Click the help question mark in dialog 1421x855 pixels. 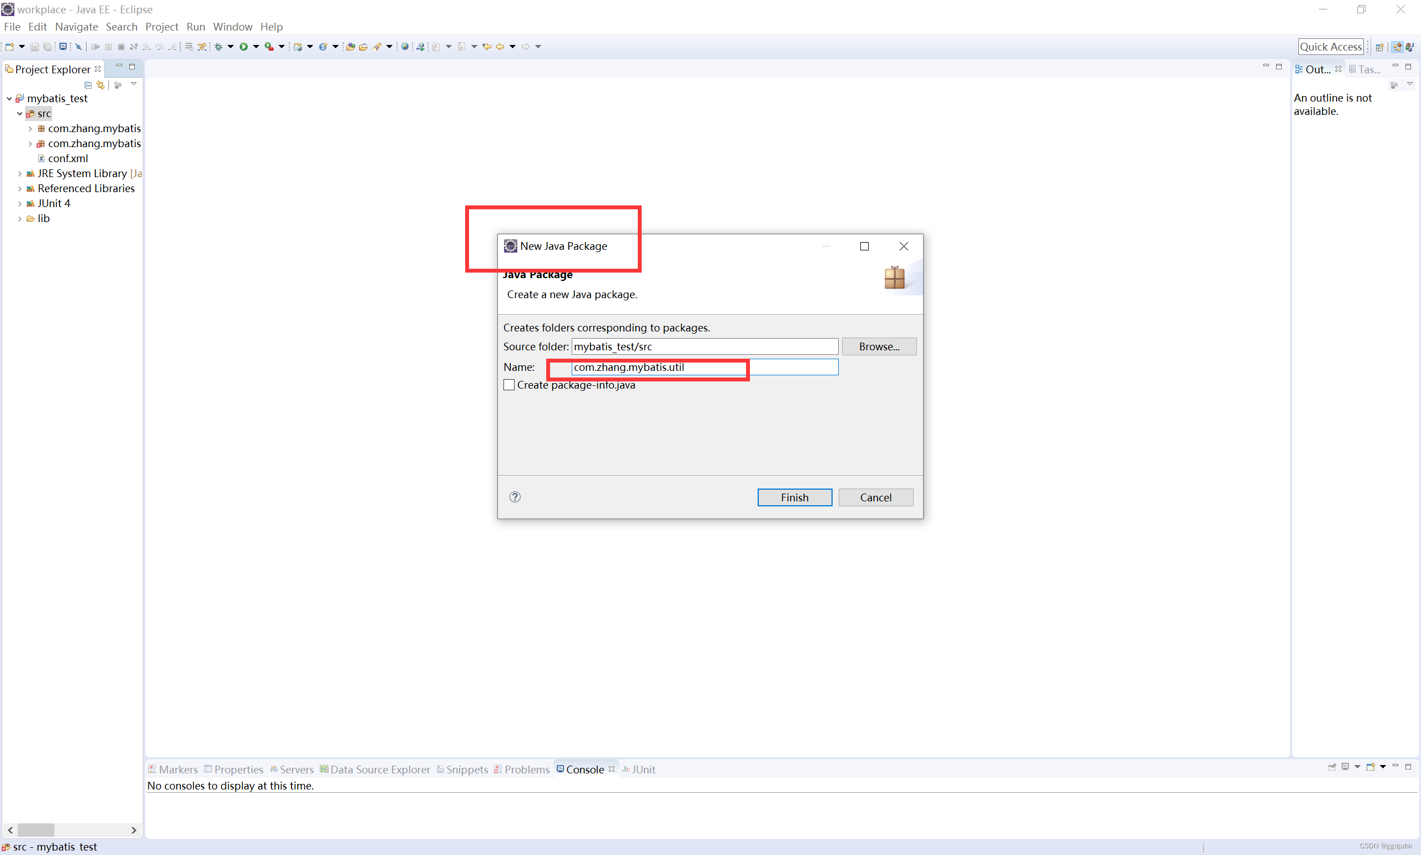point(515,497)
